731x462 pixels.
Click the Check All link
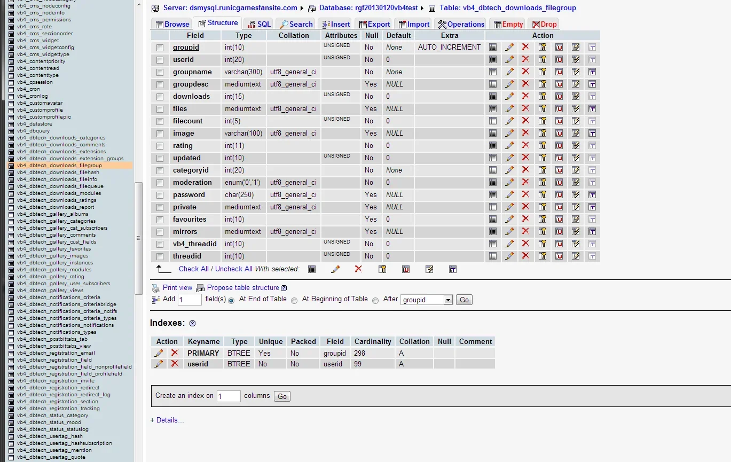pyautogui.click(x=194, y=269)
